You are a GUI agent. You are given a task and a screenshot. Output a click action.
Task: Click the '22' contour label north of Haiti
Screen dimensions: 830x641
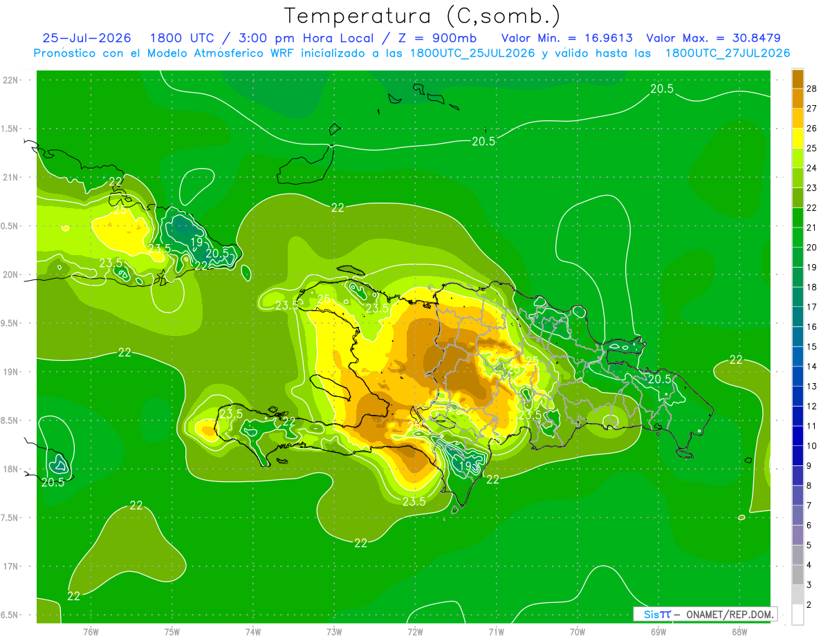[338, 207]
